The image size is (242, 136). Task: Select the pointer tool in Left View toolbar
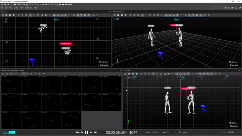click(153, 74)
